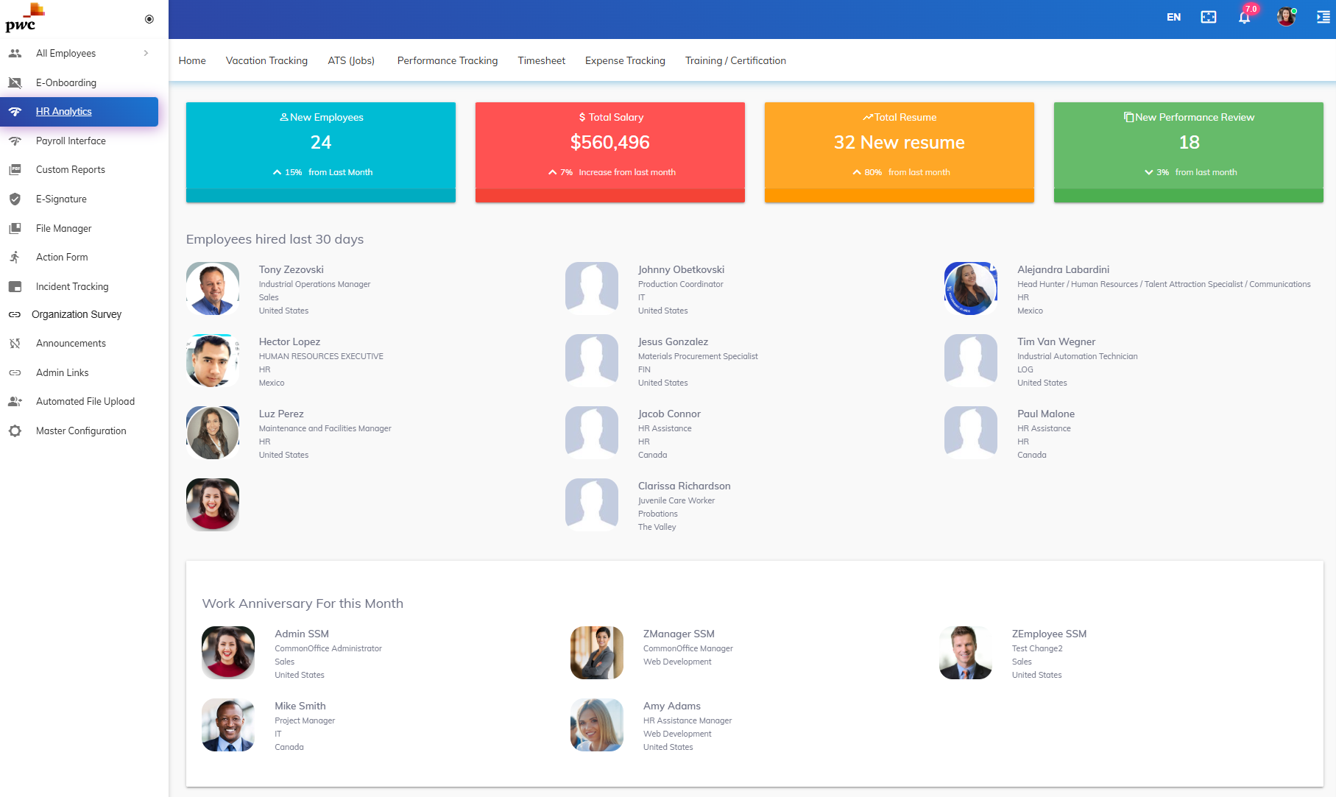Open the Vacation Tracking tab
The height and width of the screenshot is (797, 1336).
(x=266, y=60)
